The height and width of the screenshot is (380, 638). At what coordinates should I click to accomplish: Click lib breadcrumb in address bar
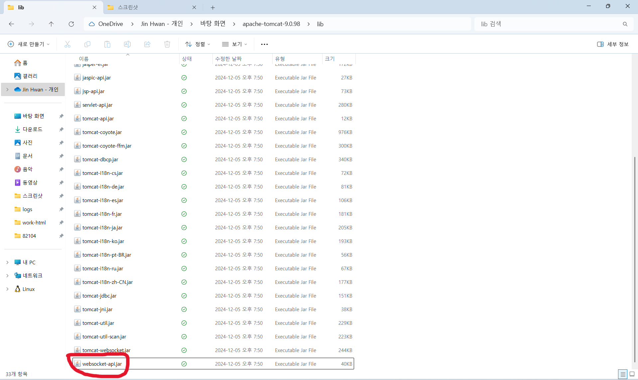pyautogui.click(x=320, y=24)
